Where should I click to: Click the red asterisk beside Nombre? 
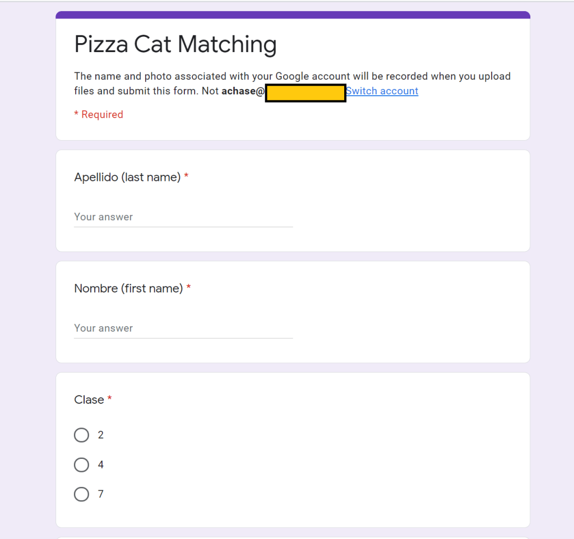(x=189, y=287)
